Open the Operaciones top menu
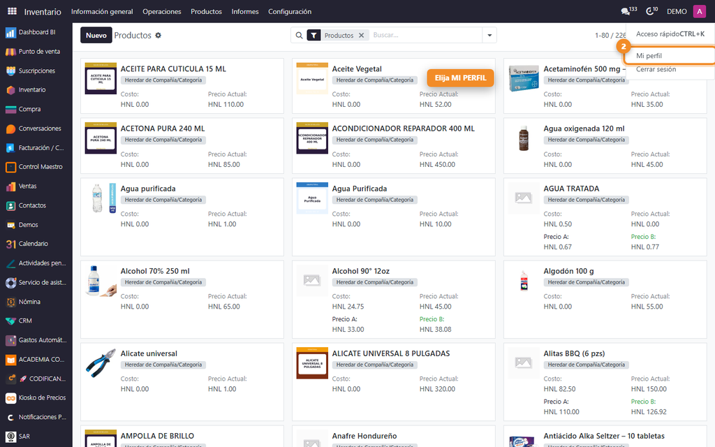The image size is (715, 447). [162, 11]
